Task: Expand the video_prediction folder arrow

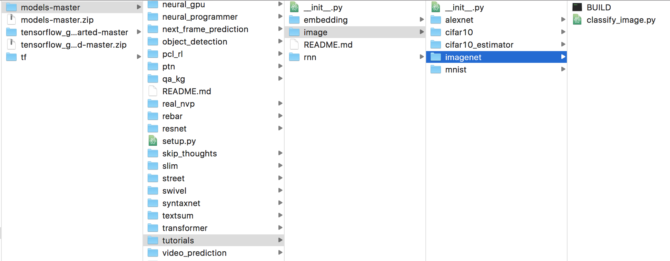Action: (x=280, y=252)
